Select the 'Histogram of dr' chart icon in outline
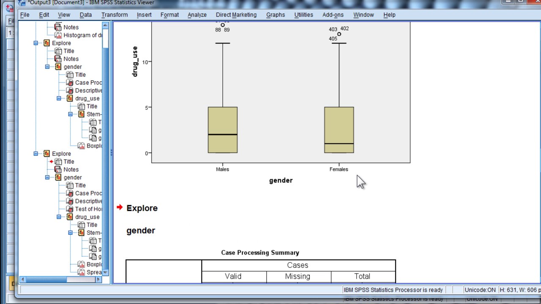The width and height of the screenshot is (541, 304). [58, 35]
